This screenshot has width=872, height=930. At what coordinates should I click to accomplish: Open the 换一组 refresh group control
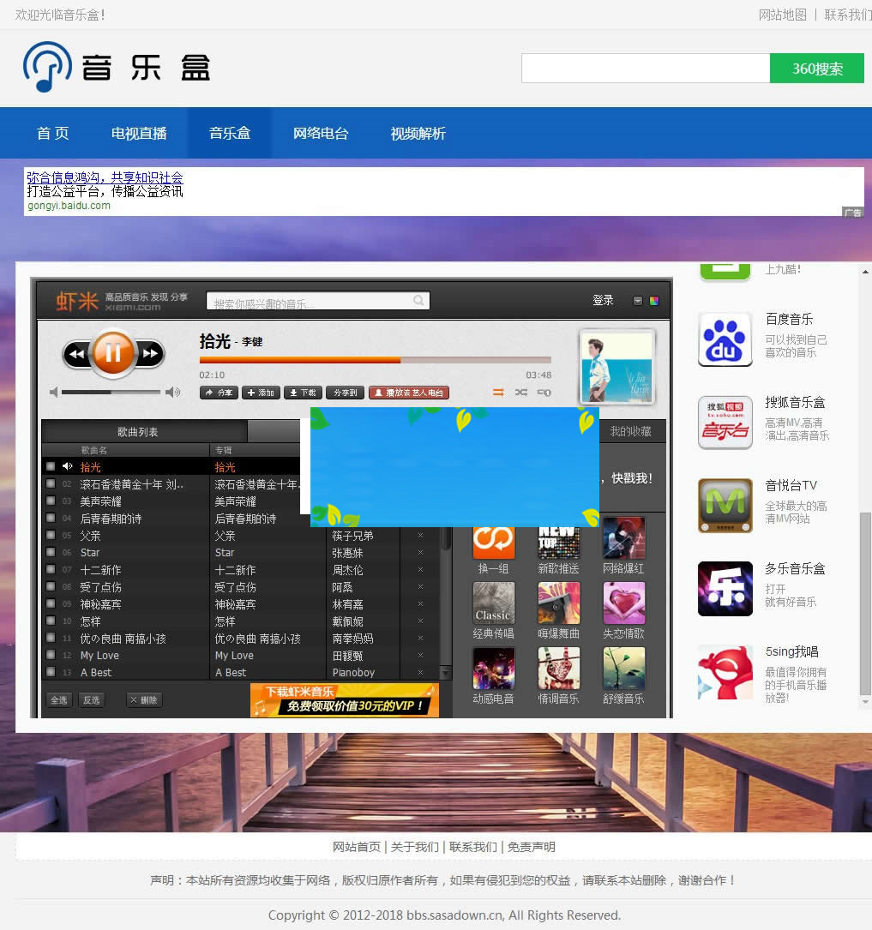(x=494, y=543)
